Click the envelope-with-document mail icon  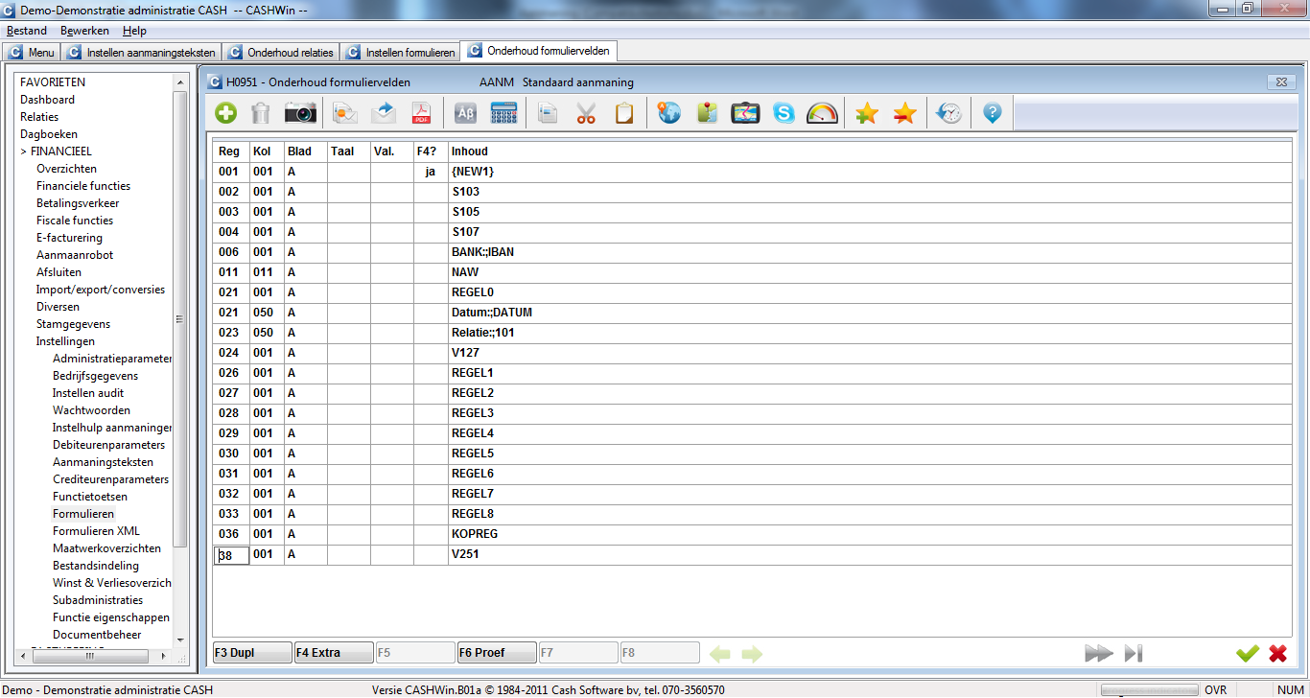(x=345, y=113)
